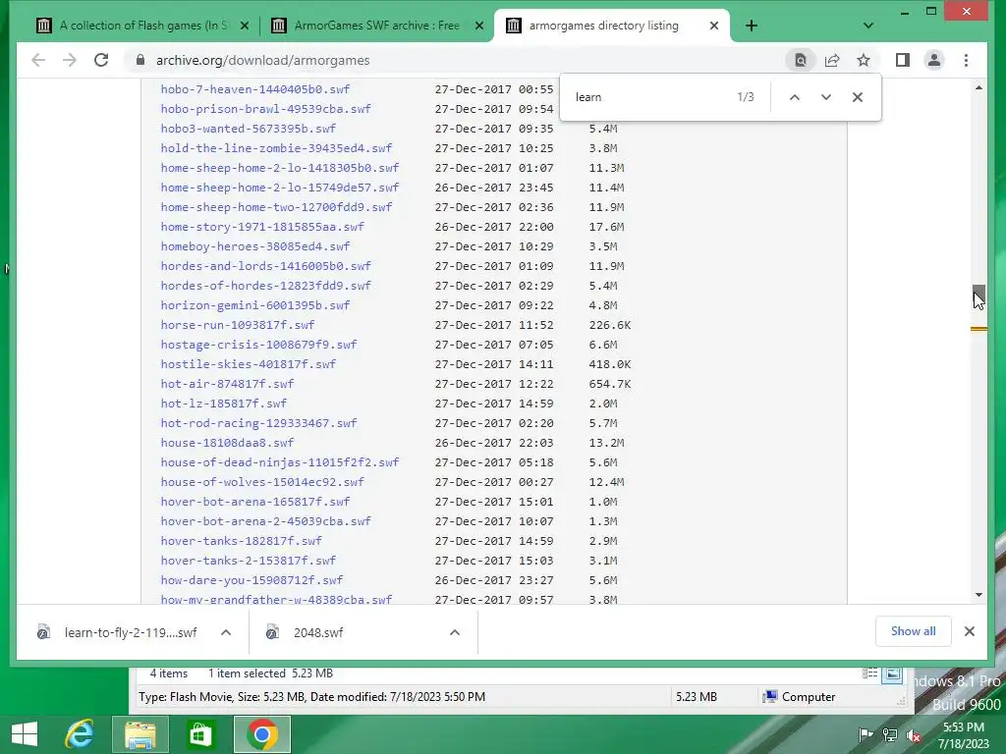Open Chrome three-dot menu
1006x754 pixels.
(967, 60)
